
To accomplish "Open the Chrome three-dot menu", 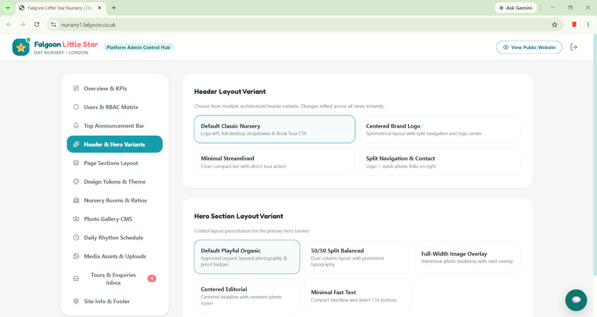I will [x=589, y=24].
